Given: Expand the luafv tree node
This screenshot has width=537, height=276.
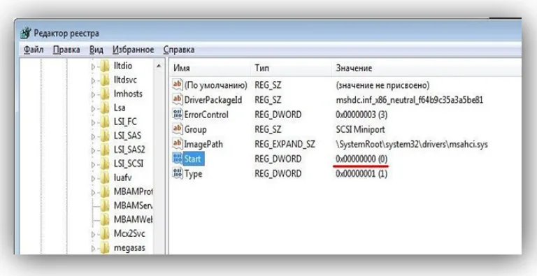Looking at the screenshot, I should [93, 178].
